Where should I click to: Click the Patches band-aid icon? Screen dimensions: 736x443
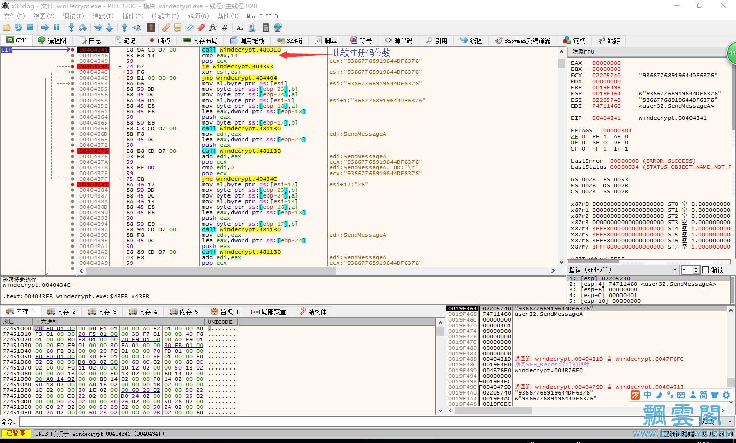[166, 28]
